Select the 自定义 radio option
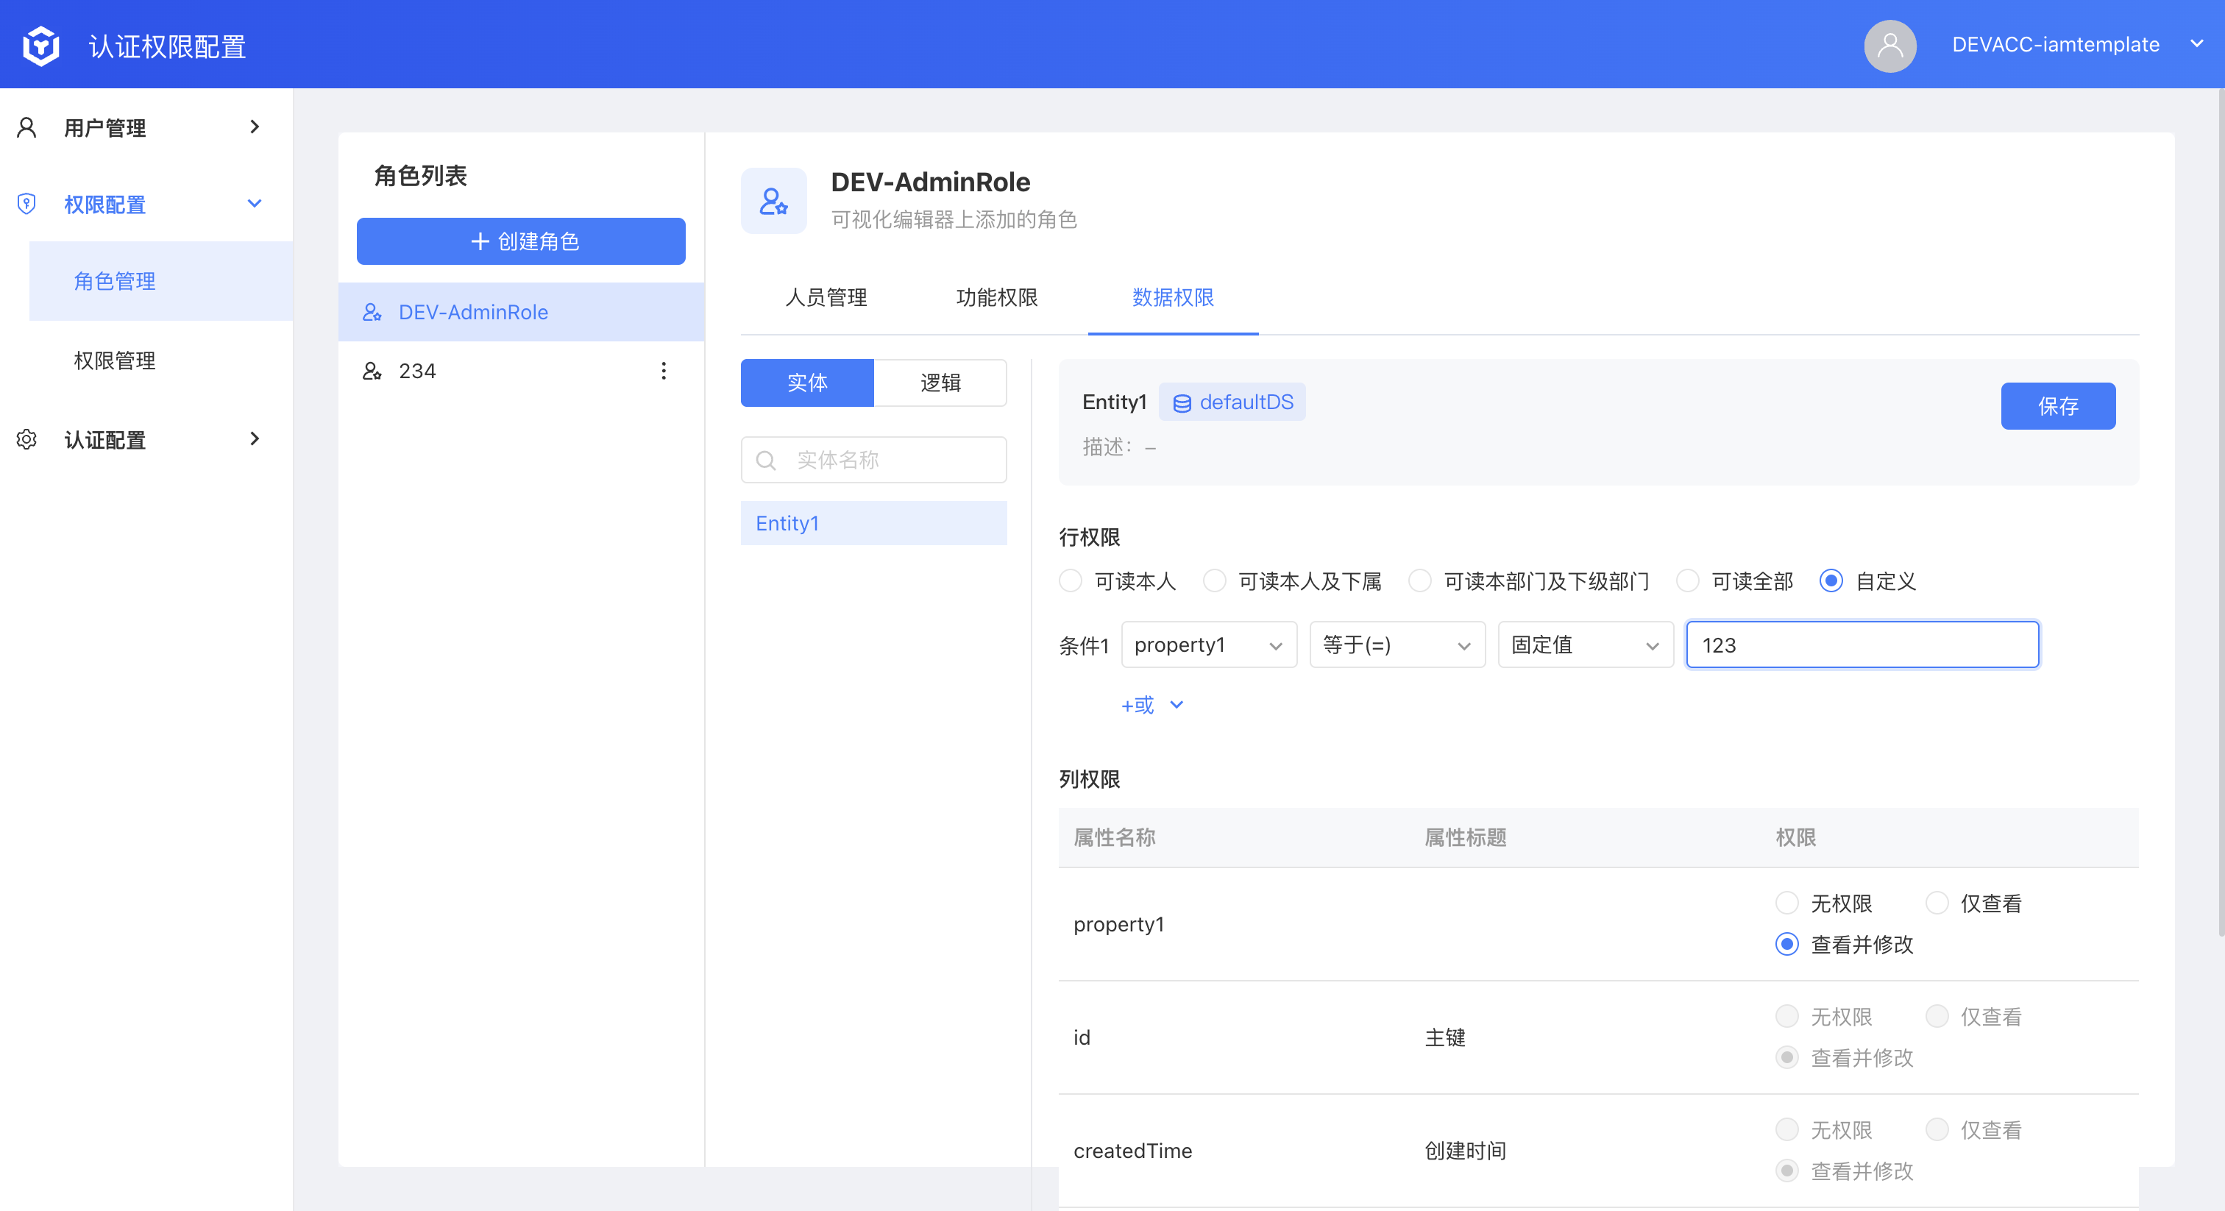This screenshot has height=1211, width=2225. coord(1831,580)
